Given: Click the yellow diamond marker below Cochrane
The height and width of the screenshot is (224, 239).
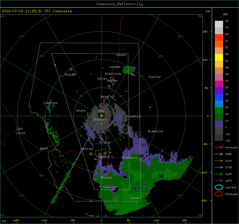Looking at the screenshot, I should [91, 154].
